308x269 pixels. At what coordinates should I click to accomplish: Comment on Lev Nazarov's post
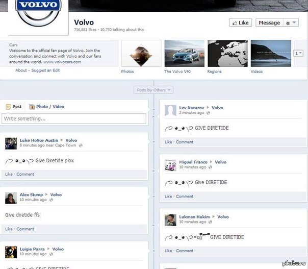coord(185,142)
